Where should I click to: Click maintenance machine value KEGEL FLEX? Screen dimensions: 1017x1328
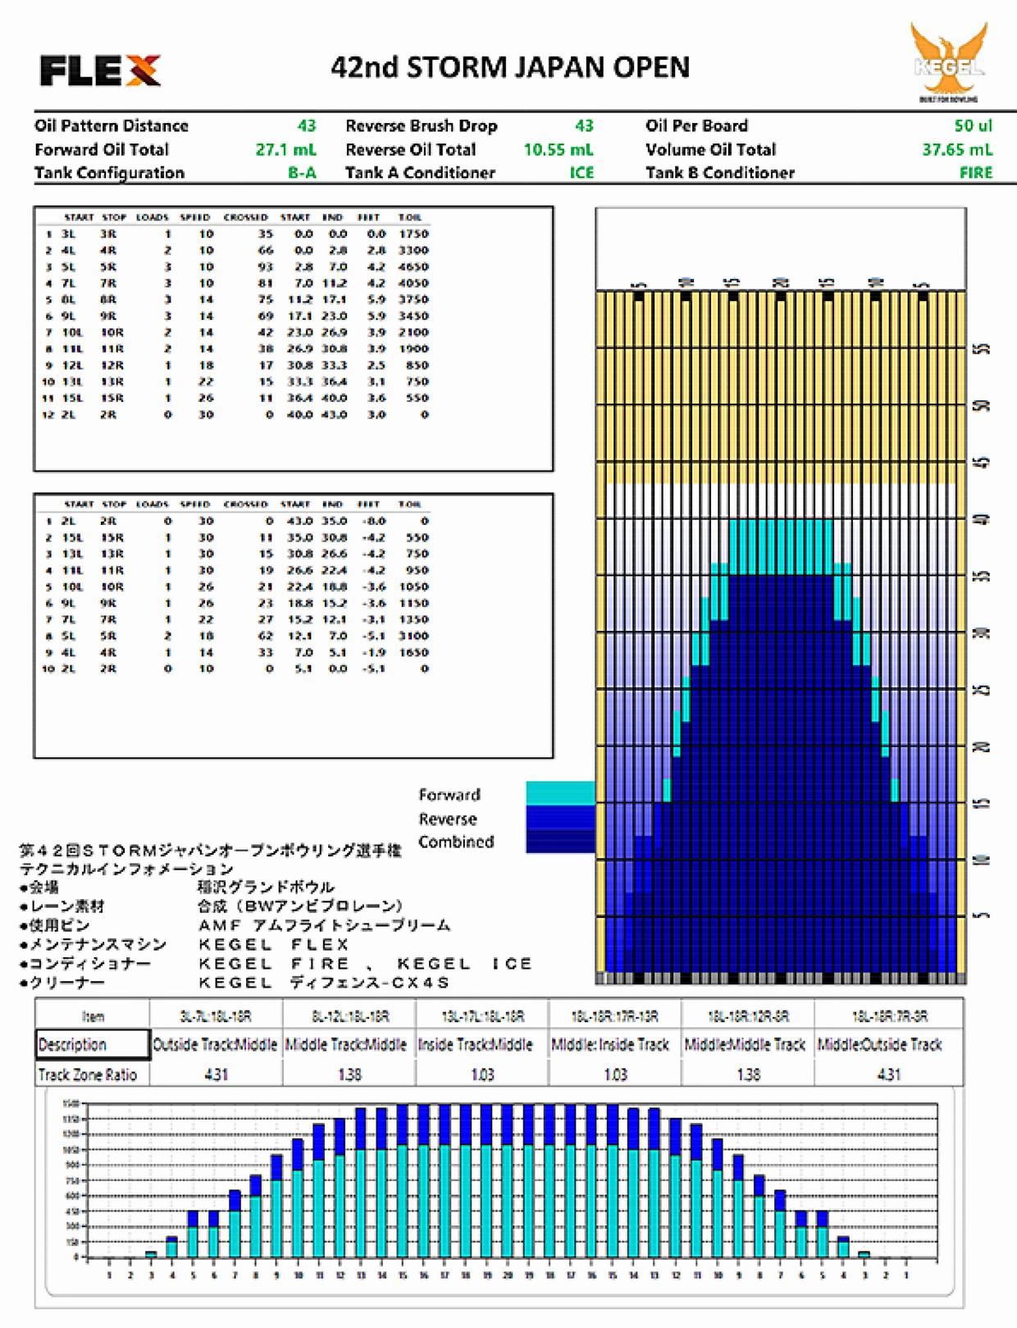click(274, 945)
